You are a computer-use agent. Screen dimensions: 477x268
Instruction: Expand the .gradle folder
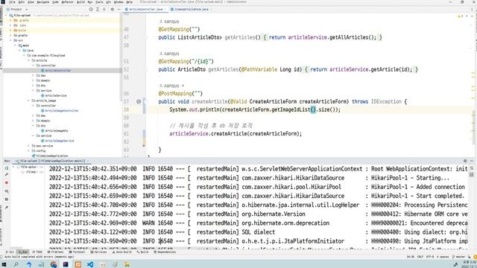pos(10,20)
